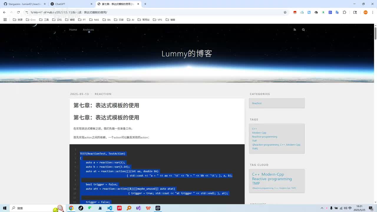Open the AI bookmark folder
The image size is (377, 212).
[130, 20]
